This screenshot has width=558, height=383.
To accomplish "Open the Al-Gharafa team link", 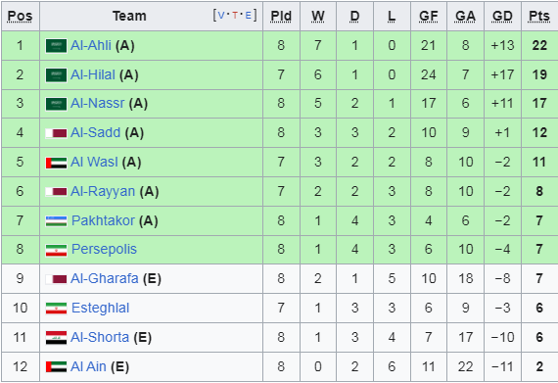I will click(x=105, y=278).
